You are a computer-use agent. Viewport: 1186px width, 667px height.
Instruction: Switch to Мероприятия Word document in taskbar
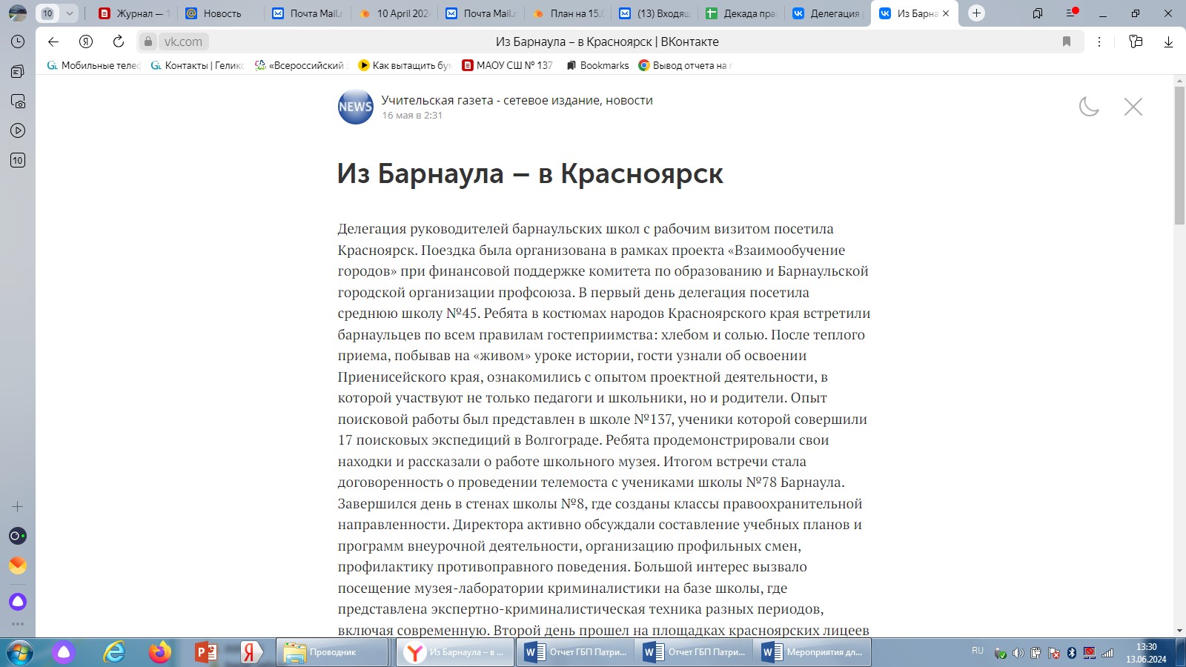click(x=813, y=652)
